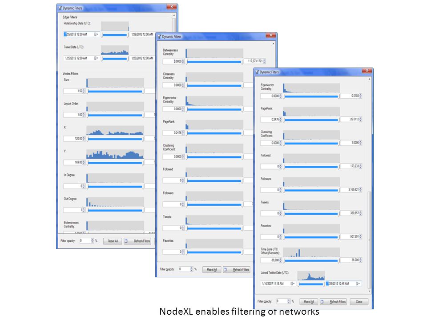Click the scroll-up arrow in the frontmost window

[x=369, y=79]
